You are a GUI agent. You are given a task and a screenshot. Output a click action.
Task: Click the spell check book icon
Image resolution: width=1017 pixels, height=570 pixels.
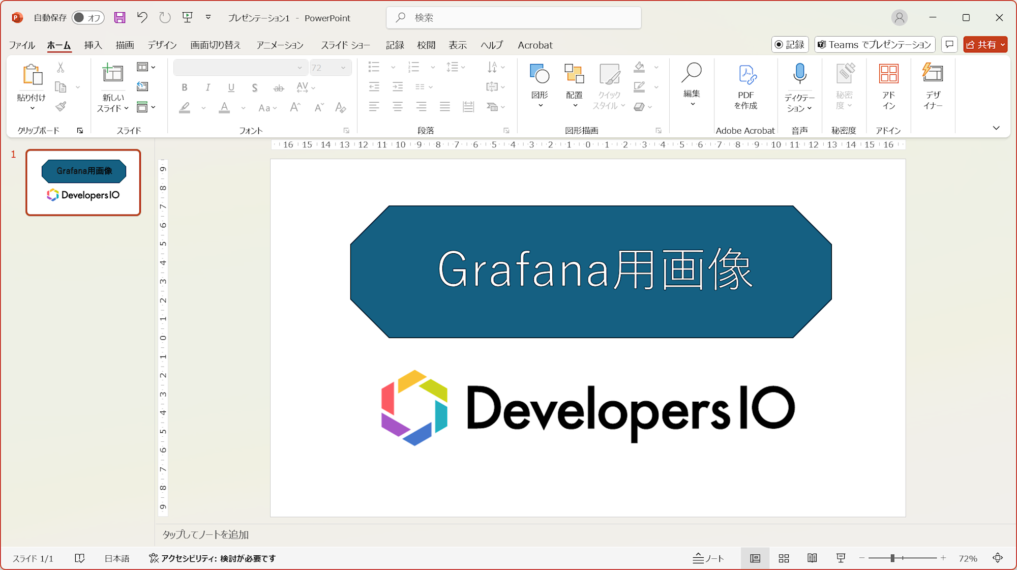[80, 558]
